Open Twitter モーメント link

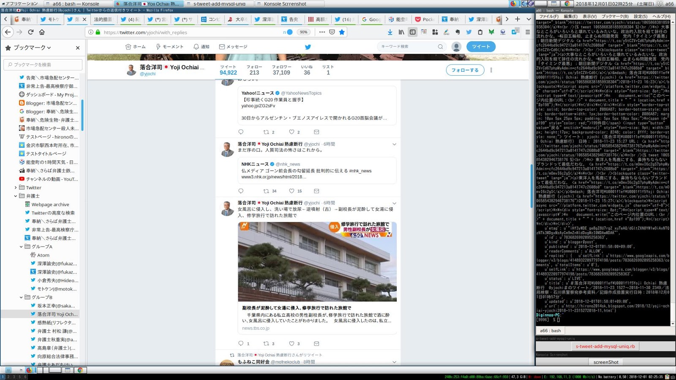169,47
